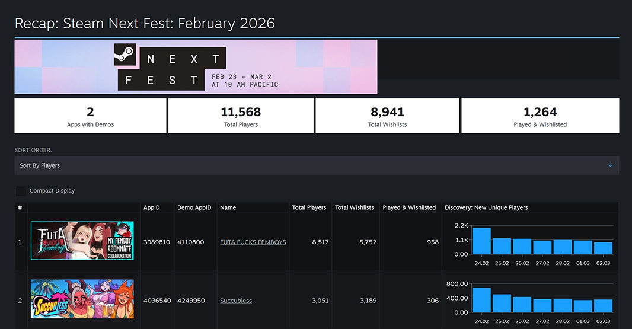
Task: Click the Steam logo in Next Fest banner
Action: point(125,55)
